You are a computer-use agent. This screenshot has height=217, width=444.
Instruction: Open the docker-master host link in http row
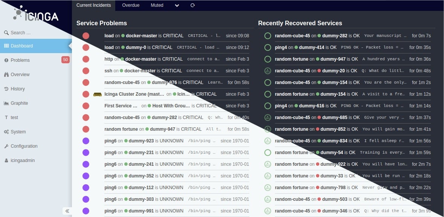[x=141, y=59]
